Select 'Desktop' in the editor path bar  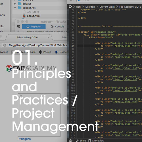pos(90,7)
